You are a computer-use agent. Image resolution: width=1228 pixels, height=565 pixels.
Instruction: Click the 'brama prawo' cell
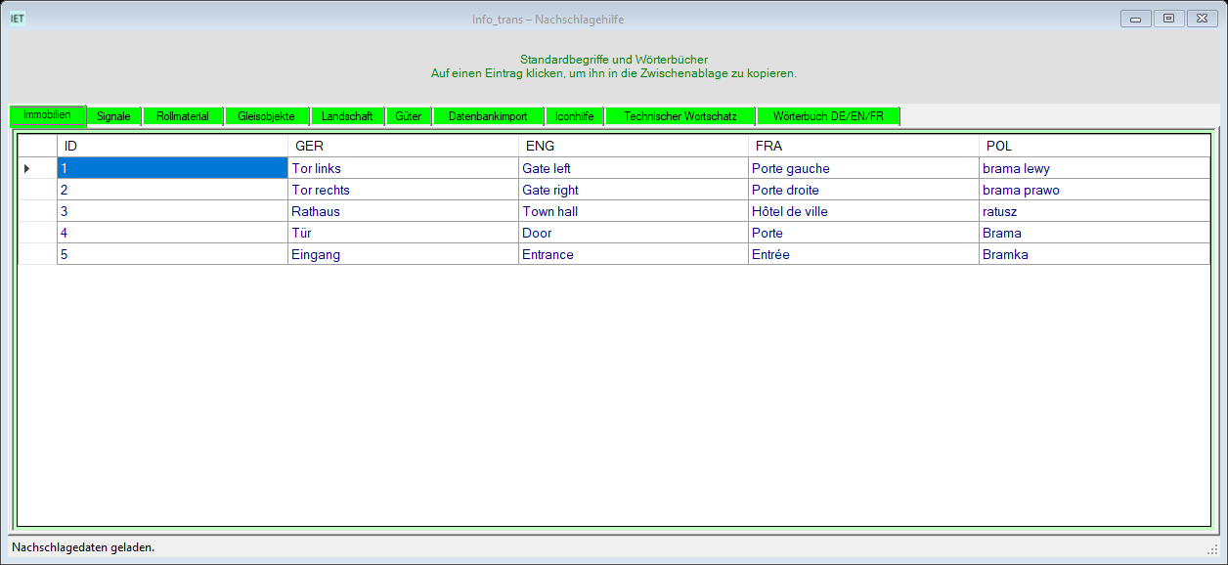tap(1094, 190)
